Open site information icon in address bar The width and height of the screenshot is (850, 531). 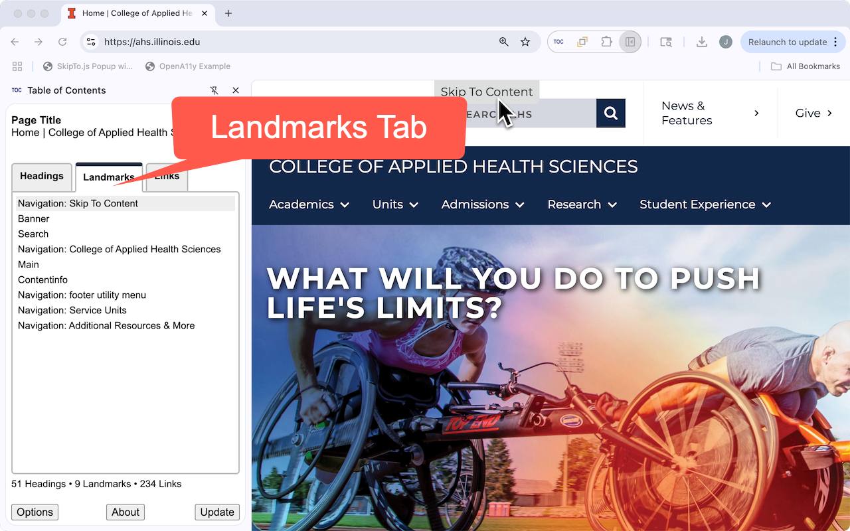[92, 42]
